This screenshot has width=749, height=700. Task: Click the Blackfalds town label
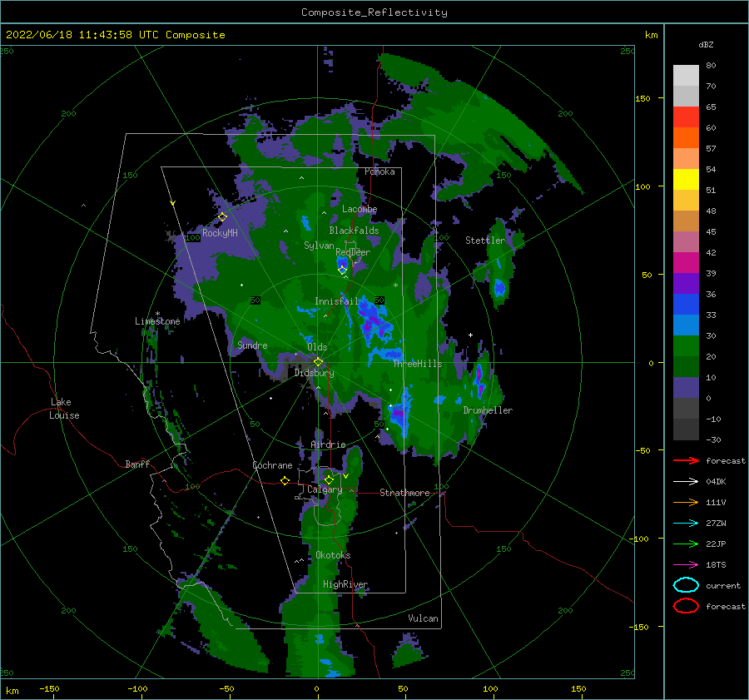[x=354, y=231]
